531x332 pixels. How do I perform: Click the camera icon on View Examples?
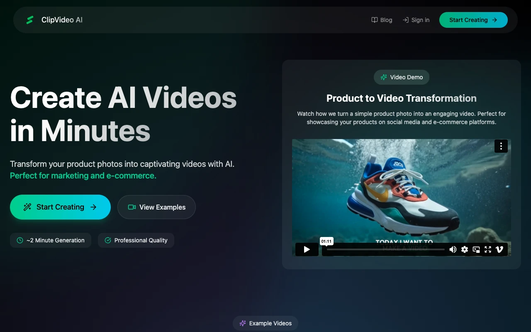click(131, 207)
